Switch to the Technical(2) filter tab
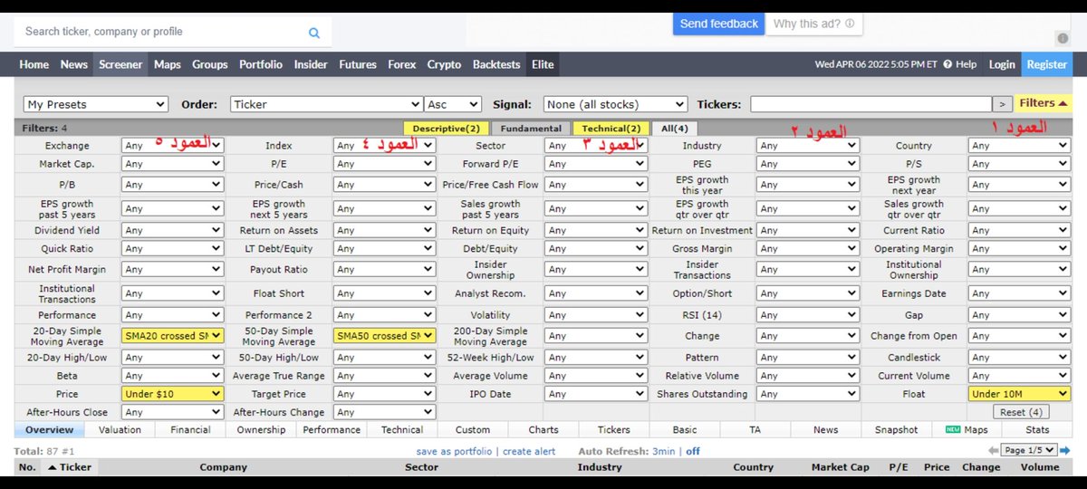Screen dimensions: 1087x489 pos(611,129)
